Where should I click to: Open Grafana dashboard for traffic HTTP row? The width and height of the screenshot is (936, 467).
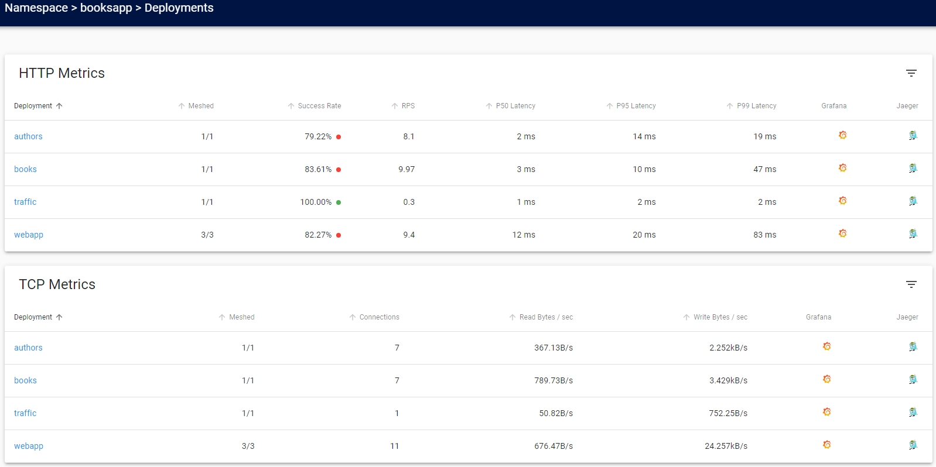click(x=842, y=201)
